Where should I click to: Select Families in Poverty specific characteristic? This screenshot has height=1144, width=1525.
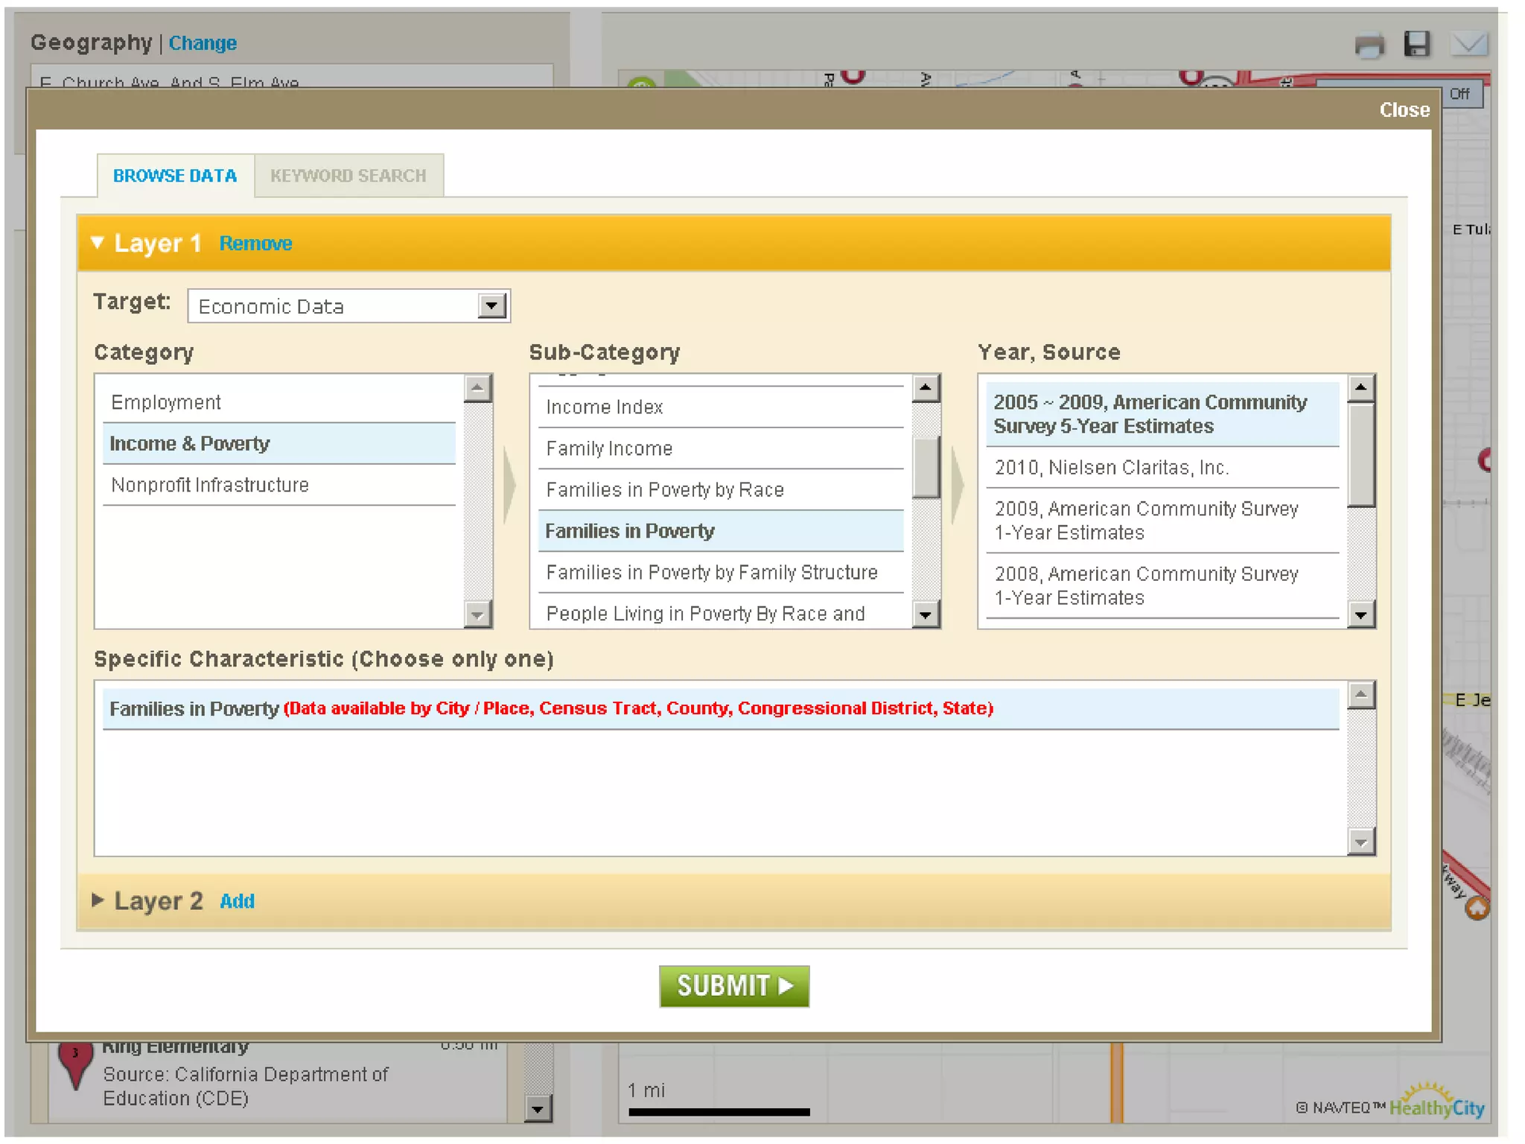coord(194,708)
